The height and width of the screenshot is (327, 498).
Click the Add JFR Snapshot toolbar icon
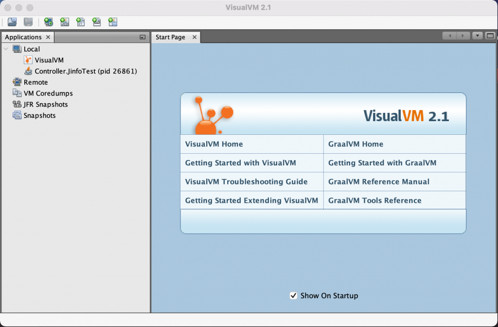tap(97, 22)
